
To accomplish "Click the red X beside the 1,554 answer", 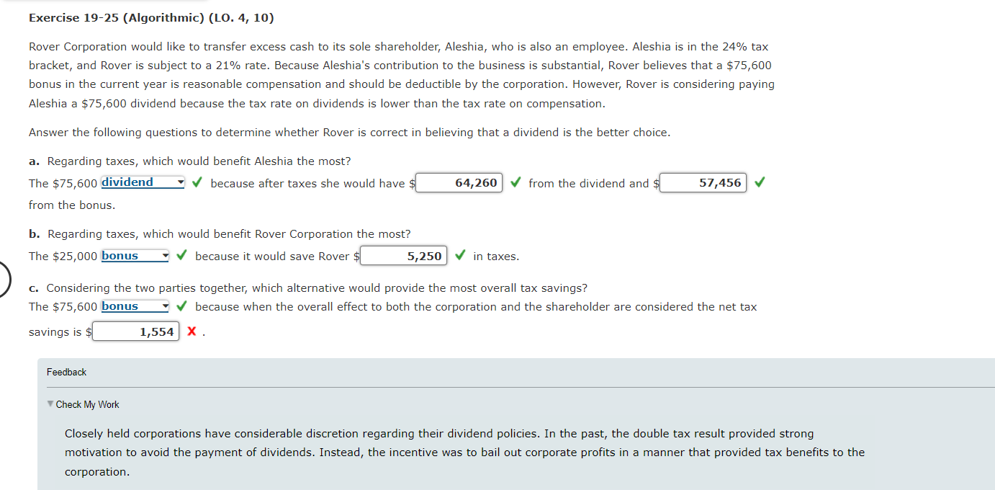I will coord(191,331).
